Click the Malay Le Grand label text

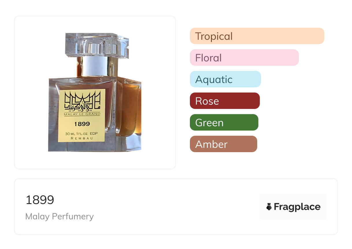[82, 114]
